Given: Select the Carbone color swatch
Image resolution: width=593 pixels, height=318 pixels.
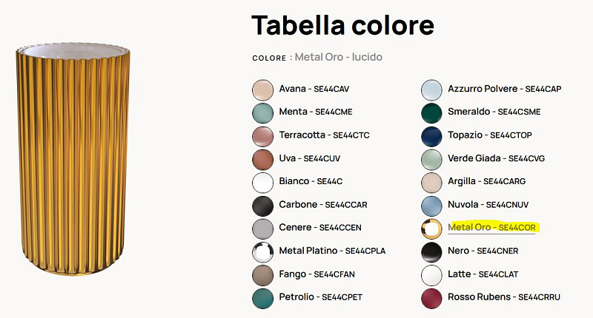Looking at the screenshot, I should (263, 205).
